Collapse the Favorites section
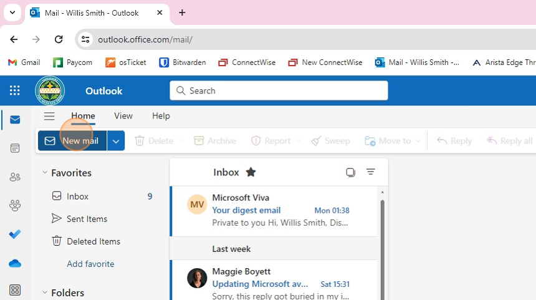Screen dimensions: 536x300 coord(45,172)
